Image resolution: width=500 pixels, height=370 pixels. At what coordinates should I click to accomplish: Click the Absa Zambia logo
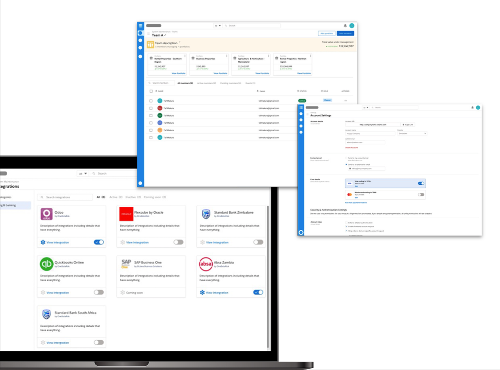click(206, 264)
